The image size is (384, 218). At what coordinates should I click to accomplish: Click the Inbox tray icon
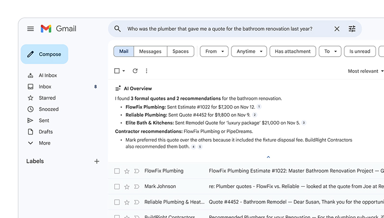point(30,87)
